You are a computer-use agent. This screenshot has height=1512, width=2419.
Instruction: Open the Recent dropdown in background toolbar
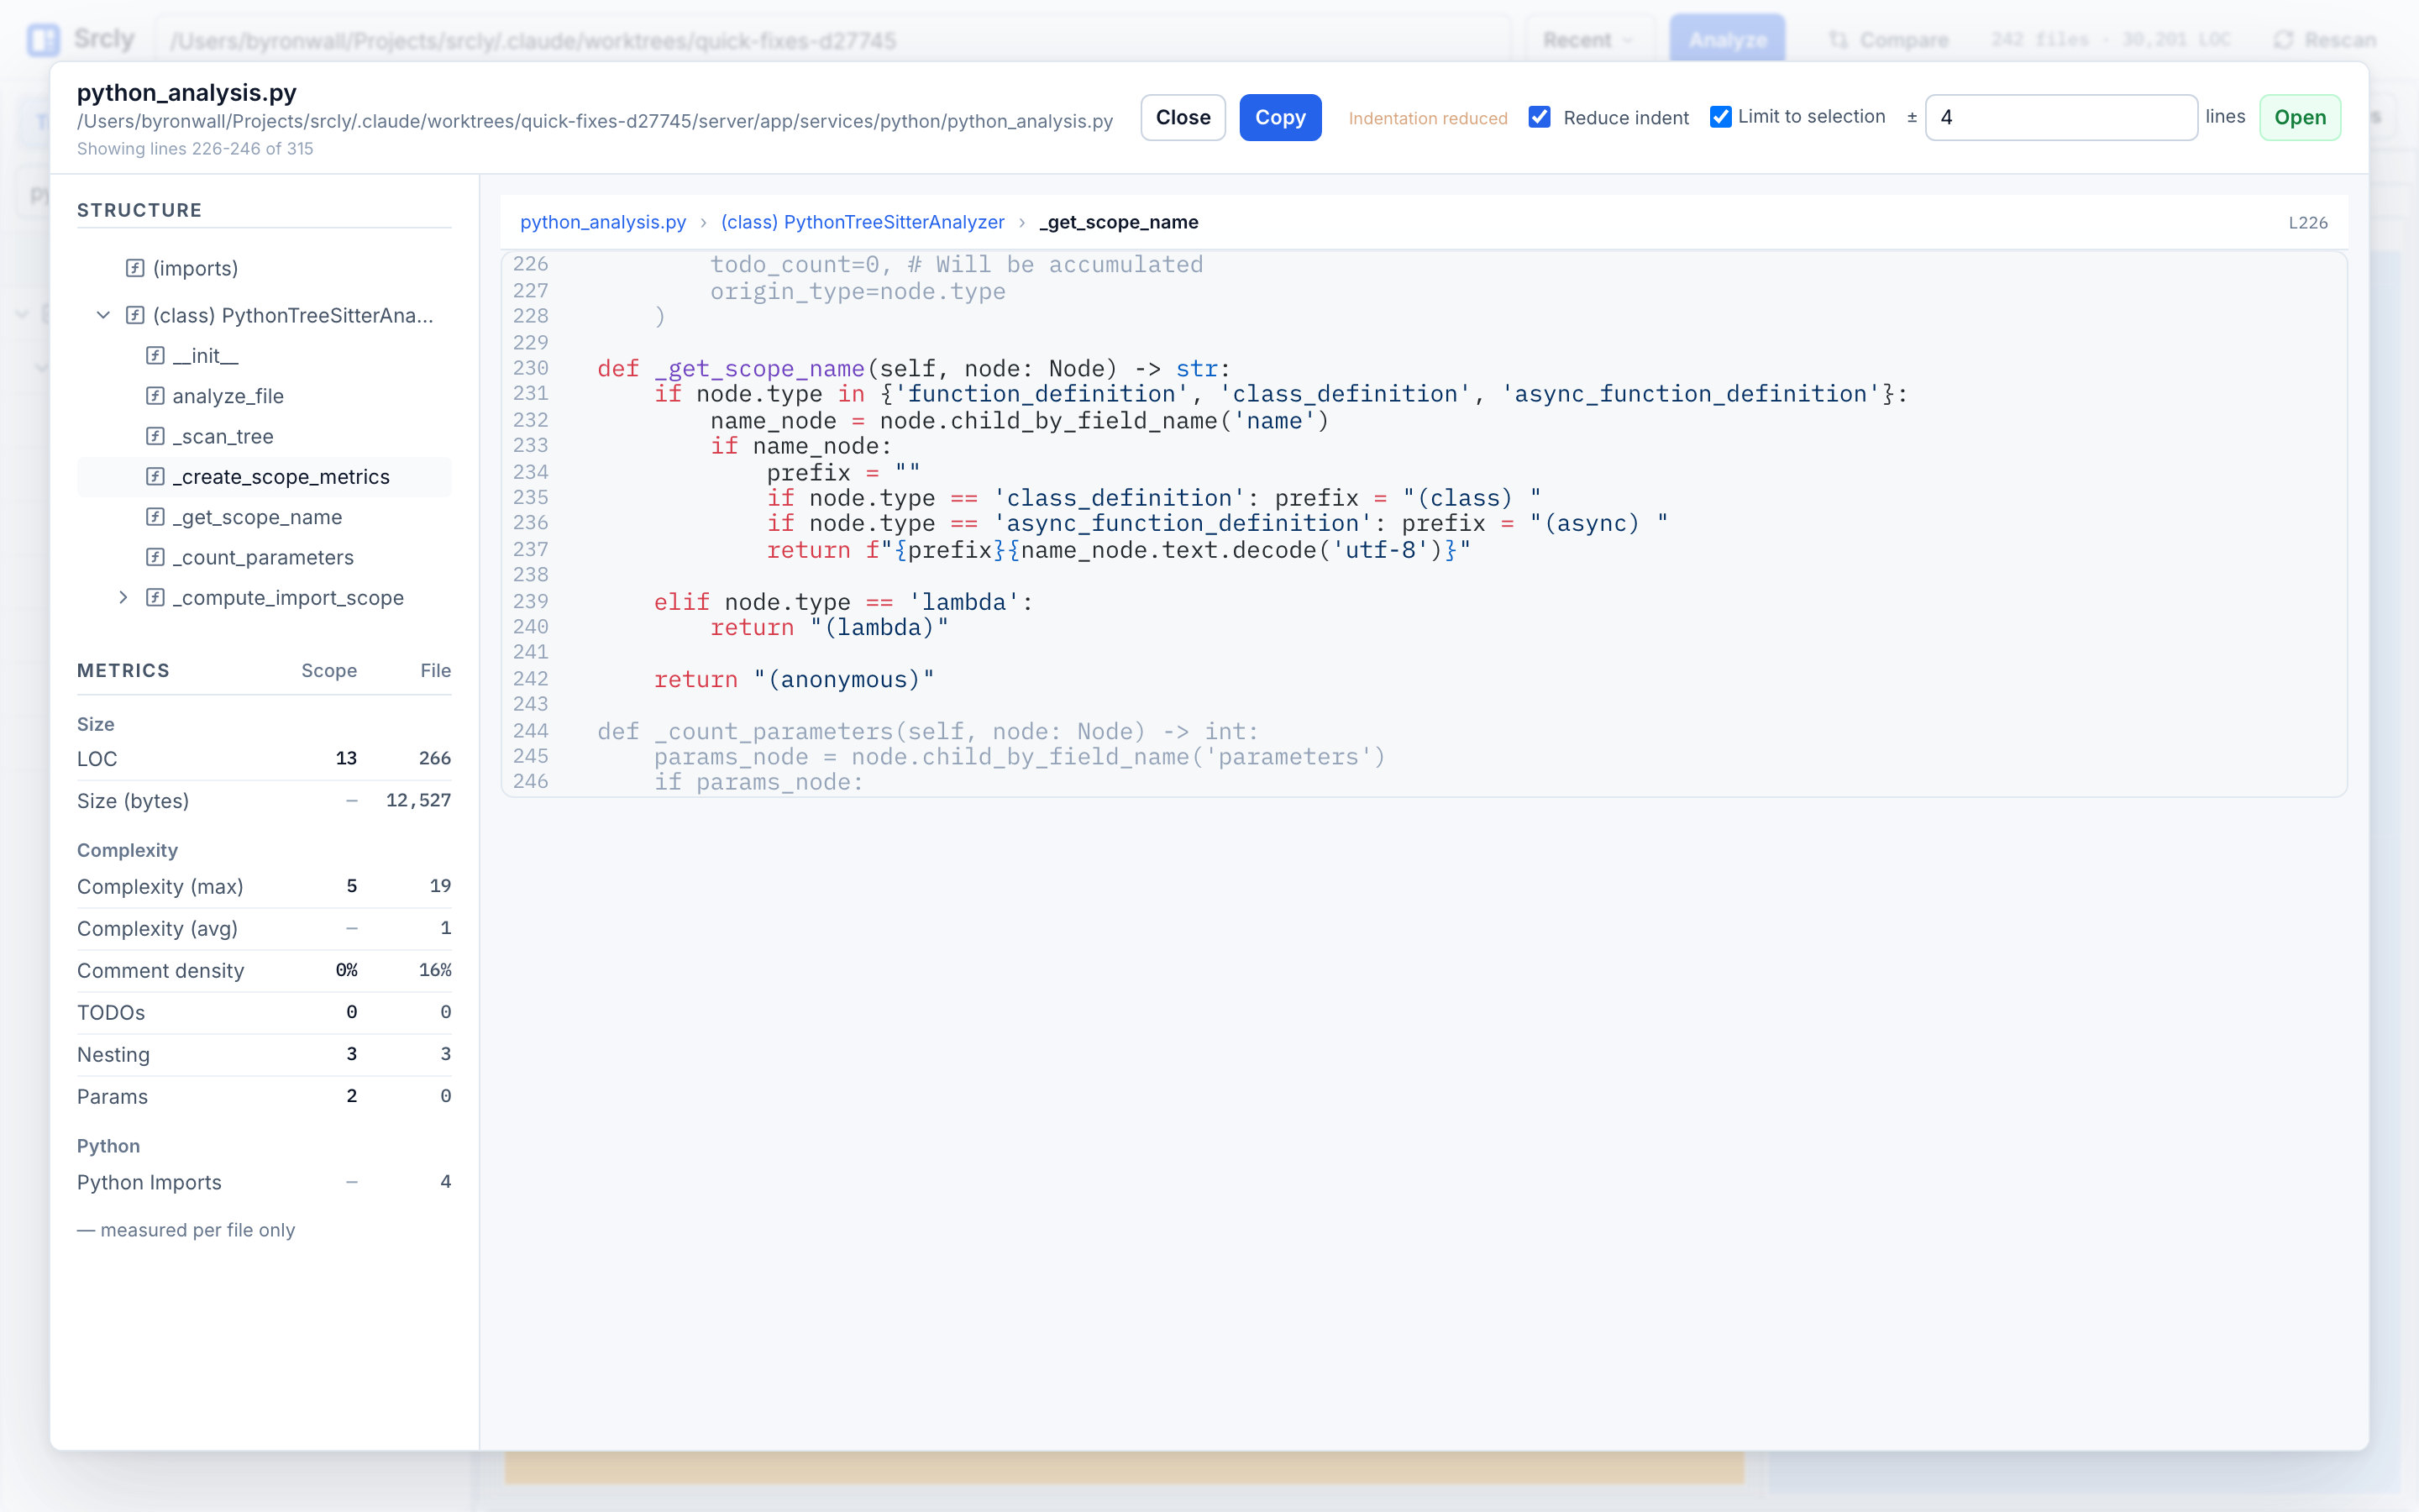pos(1588,40)
